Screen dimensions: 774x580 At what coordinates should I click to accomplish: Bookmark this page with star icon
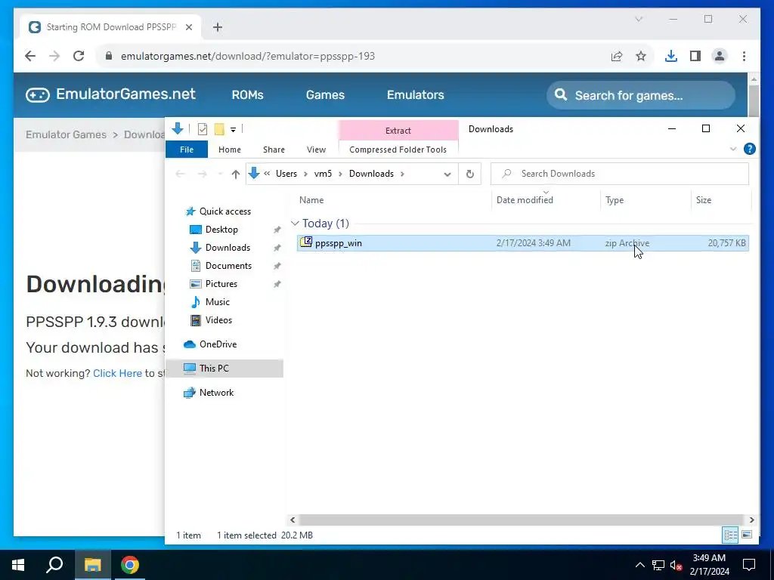(x=641, y=56)
